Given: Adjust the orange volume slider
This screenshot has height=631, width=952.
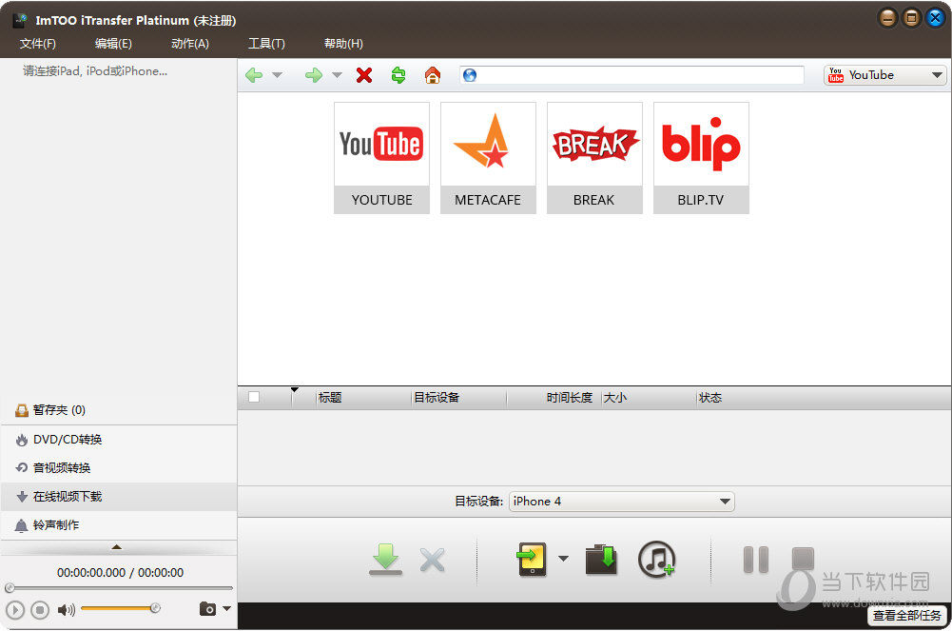Looking at the screenshot, I should [120, 608].
